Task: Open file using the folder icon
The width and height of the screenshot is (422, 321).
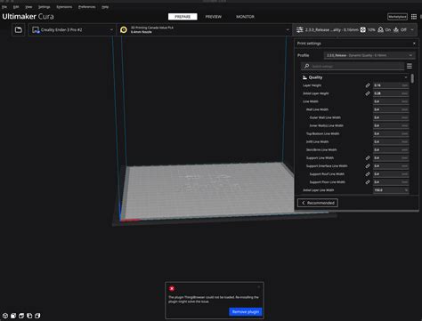Action: (19, 30)
